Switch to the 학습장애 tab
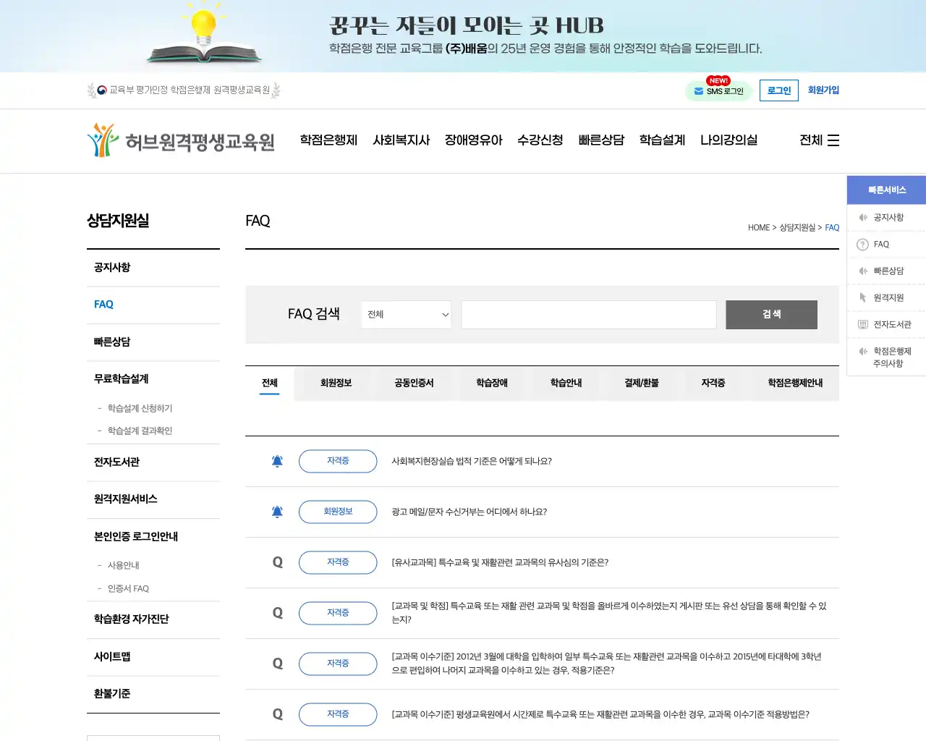Screen dimensions: 926x741 [x=492, y=383]
